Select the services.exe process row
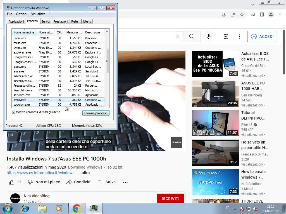 coord(58,95)
